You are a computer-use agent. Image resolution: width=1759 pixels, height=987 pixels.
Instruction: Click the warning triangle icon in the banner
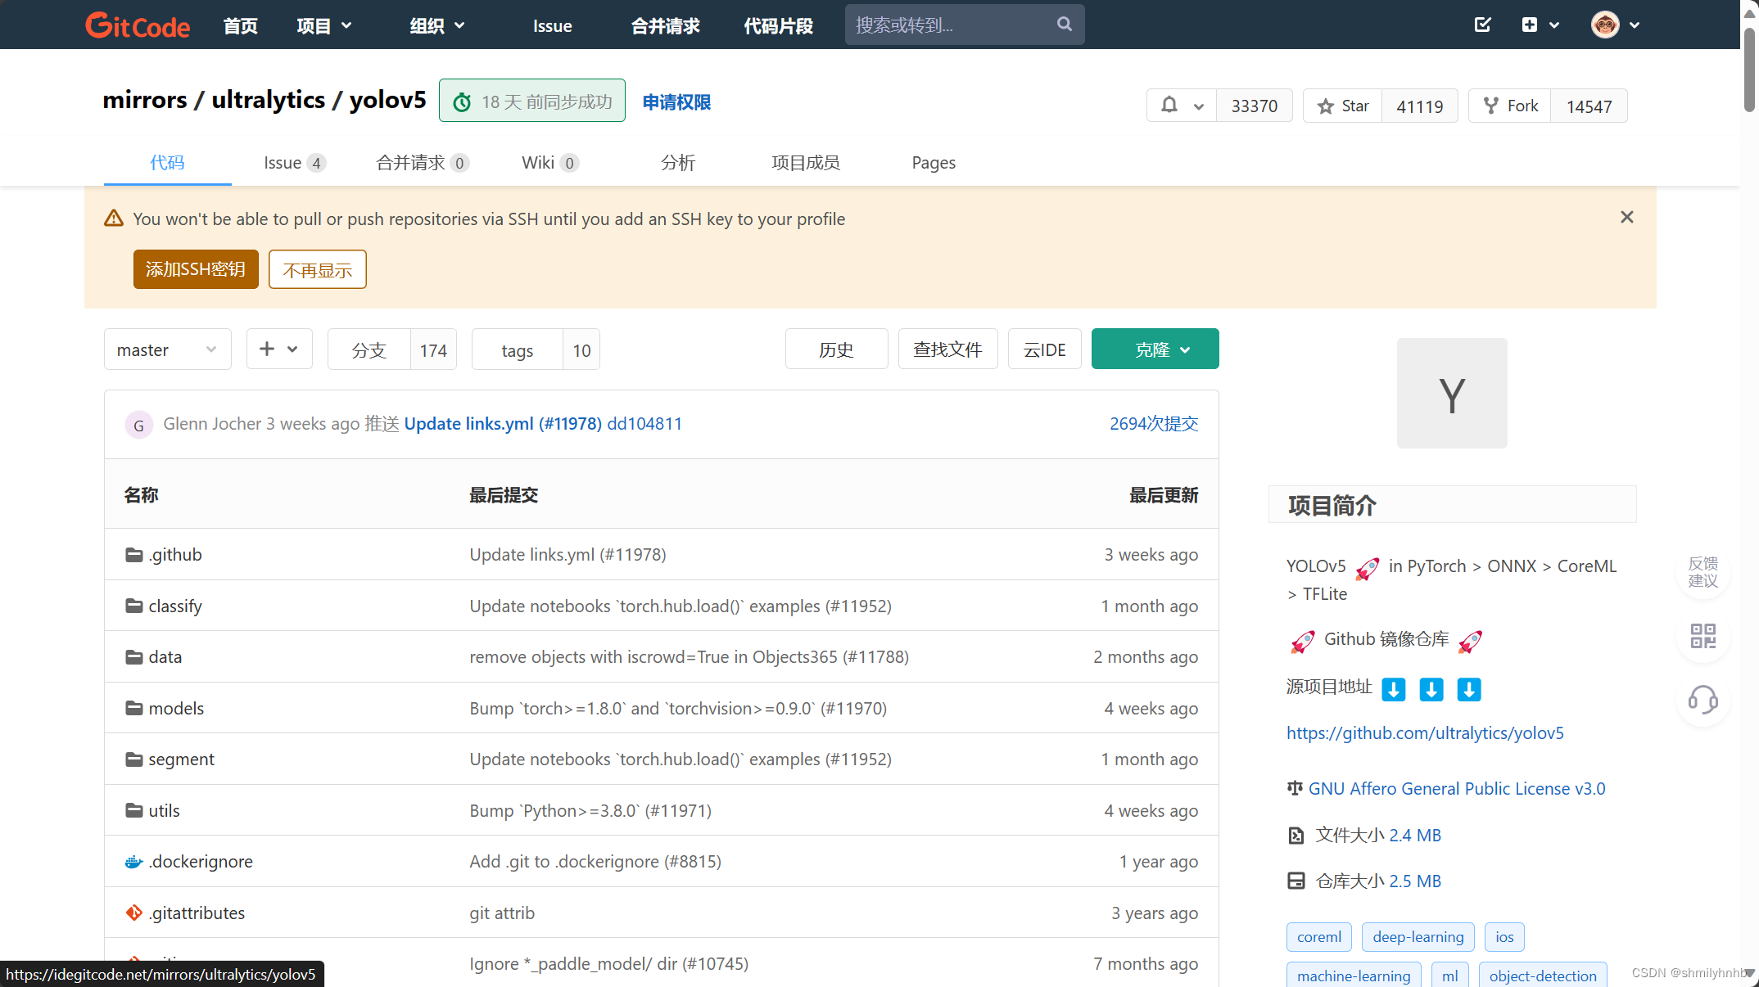114,219
